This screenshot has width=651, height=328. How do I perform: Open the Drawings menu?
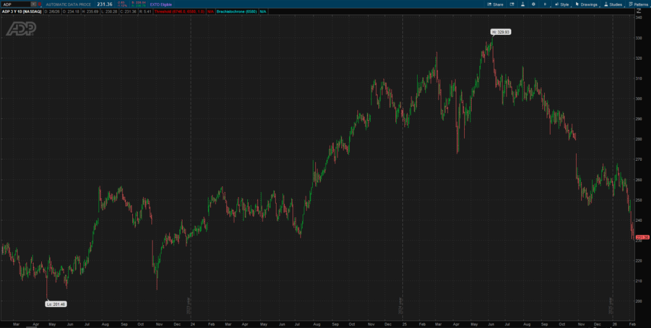point(586,4)
